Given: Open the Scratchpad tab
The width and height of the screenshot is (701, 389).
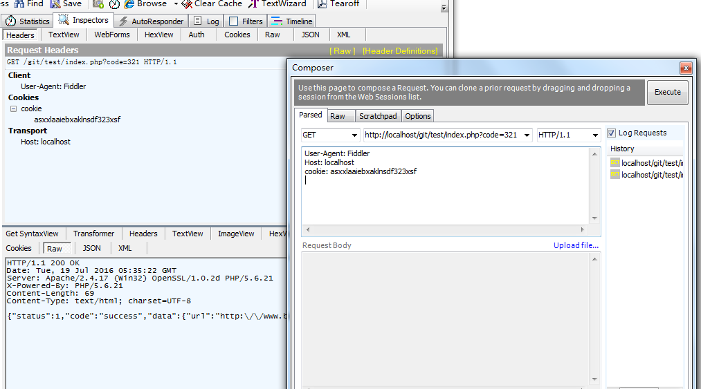Looking at the screenshot, I should coord(378,116).
